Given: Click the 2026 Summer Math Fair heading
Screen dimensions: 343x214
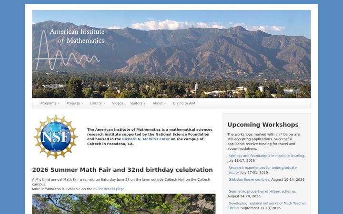Looking at the screenshot, I should pos(122,170).
